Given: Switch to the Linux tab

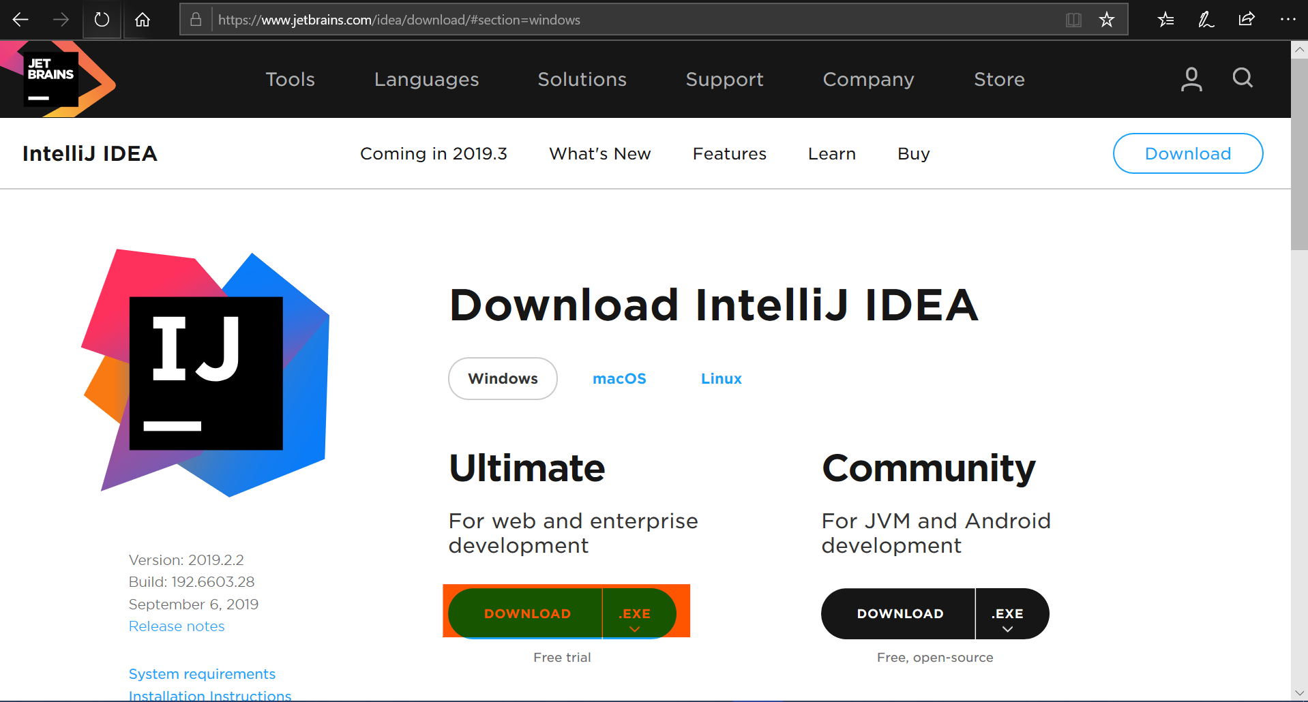Looking at the screenshot, I should (x=721, y=378).
